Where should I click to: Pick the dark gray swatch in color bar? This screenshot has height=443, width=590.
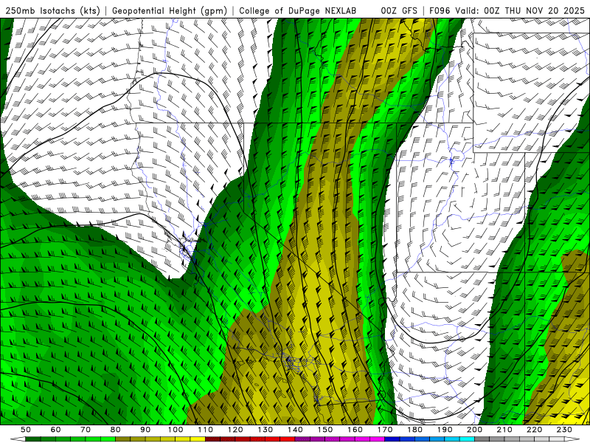click(482, 439)
